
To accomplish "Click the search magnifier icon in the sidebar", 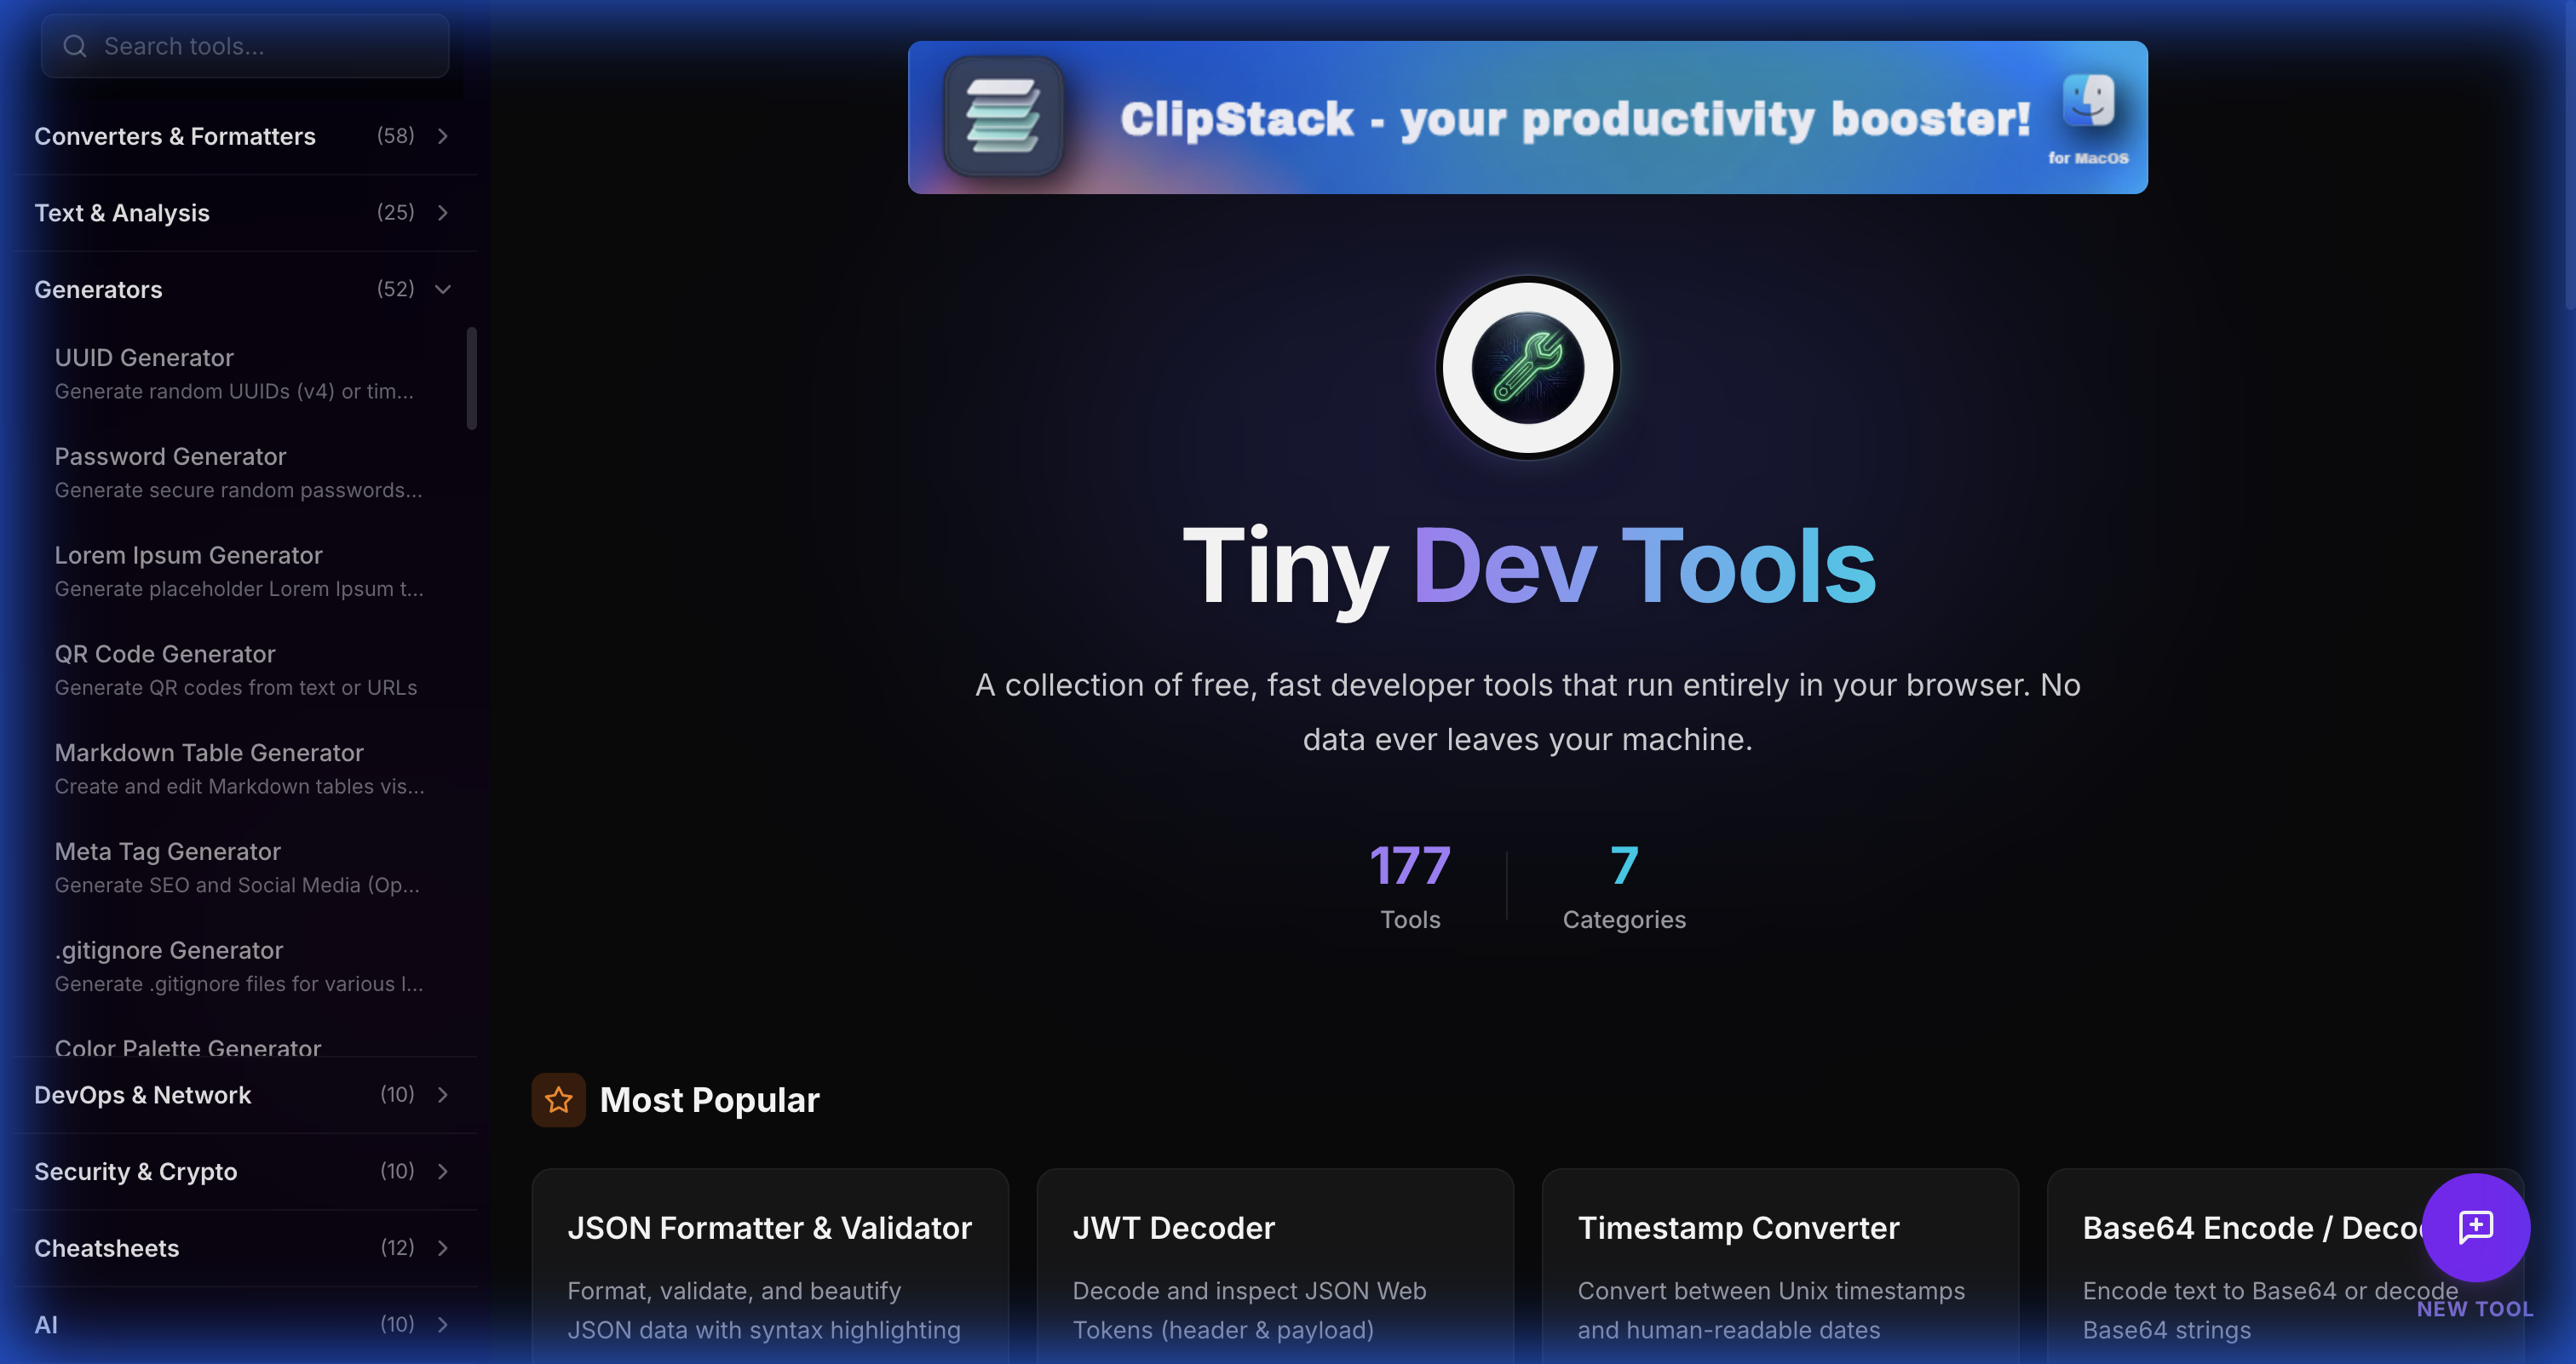I will [75, 46].
